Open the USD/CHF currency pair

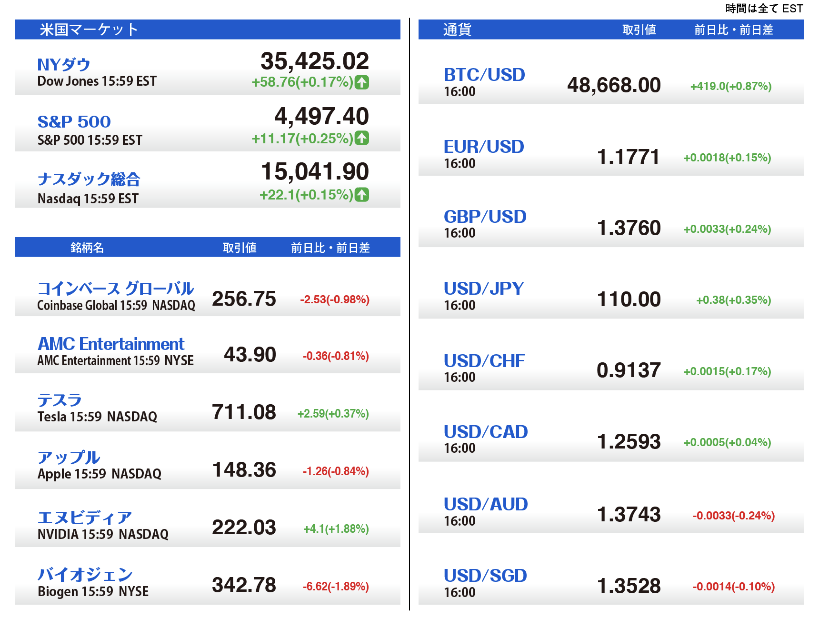(484, 361)
